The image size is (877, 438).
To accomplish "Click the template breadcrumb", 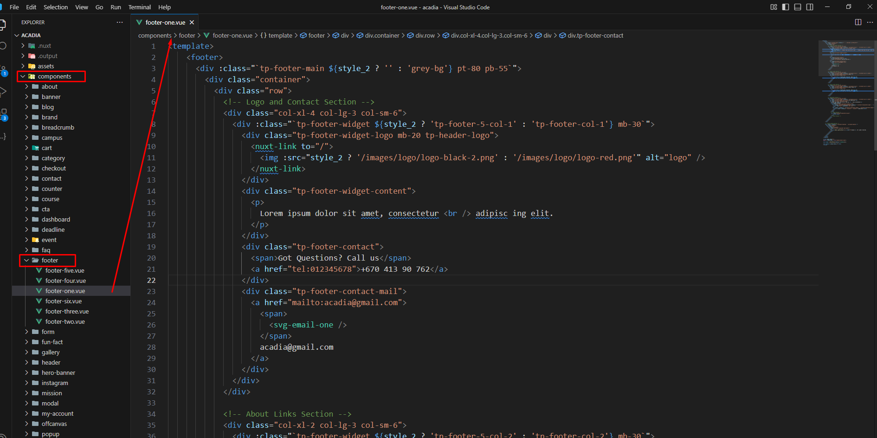I will (280, 35).
